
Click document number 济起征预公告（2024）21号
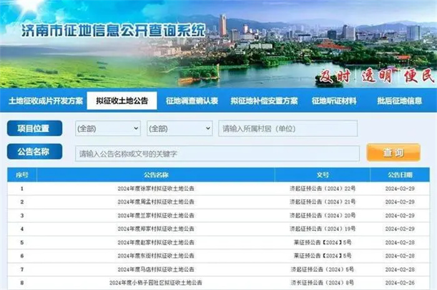pos(323,202)
